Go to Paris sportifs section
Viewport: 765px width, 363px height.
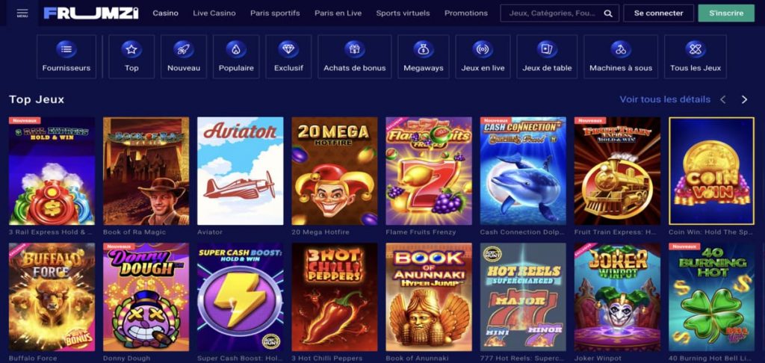[x=275, y=13]
